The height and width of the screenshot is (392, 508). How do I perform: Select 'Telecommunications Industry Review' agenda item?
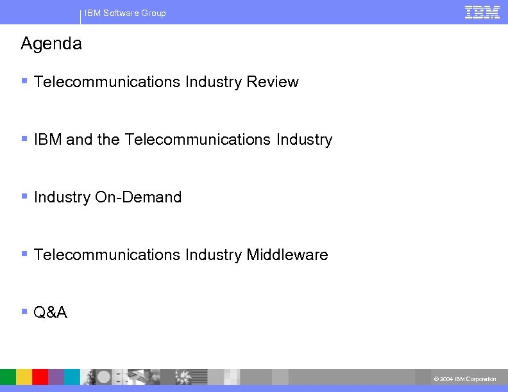tap(166, 82)
